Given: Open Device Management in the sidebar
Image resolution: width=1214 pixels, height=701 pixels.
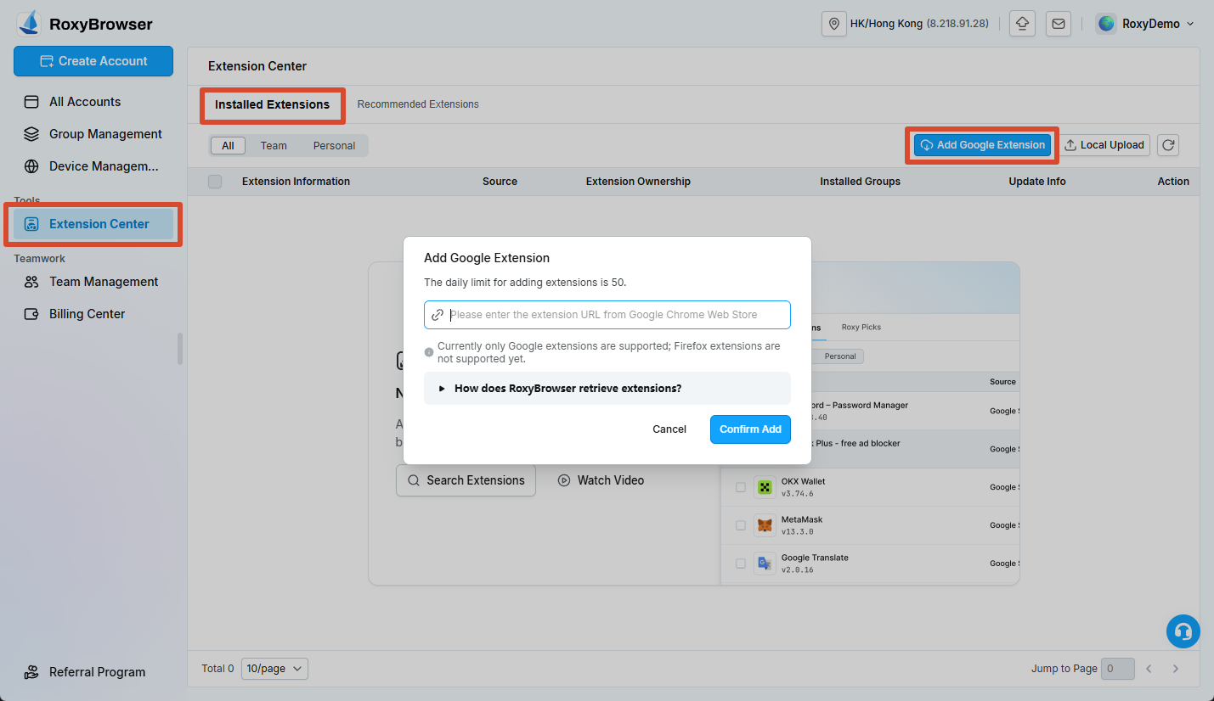Looking at the screenshot, I should coord(93,166).
